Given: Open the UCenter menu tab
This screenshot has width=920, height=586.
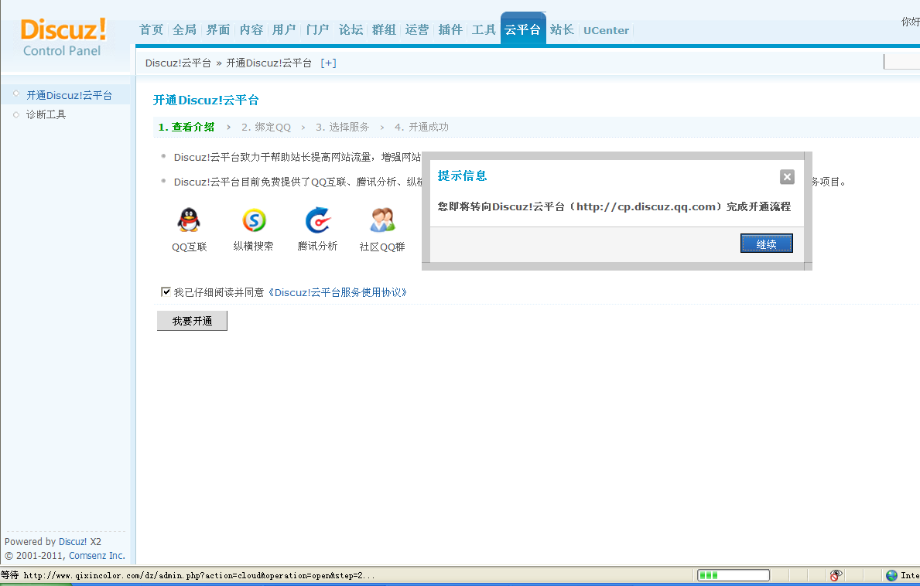Looking at the screenshot, I should tap(606, 30).
